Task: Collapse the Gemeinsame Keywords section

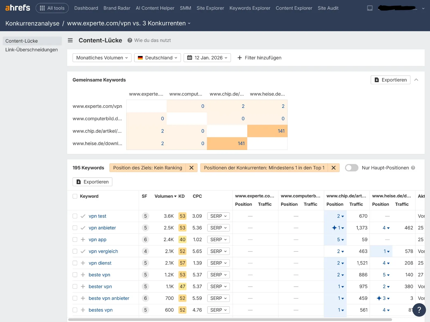Action: (x=416, y=80)
